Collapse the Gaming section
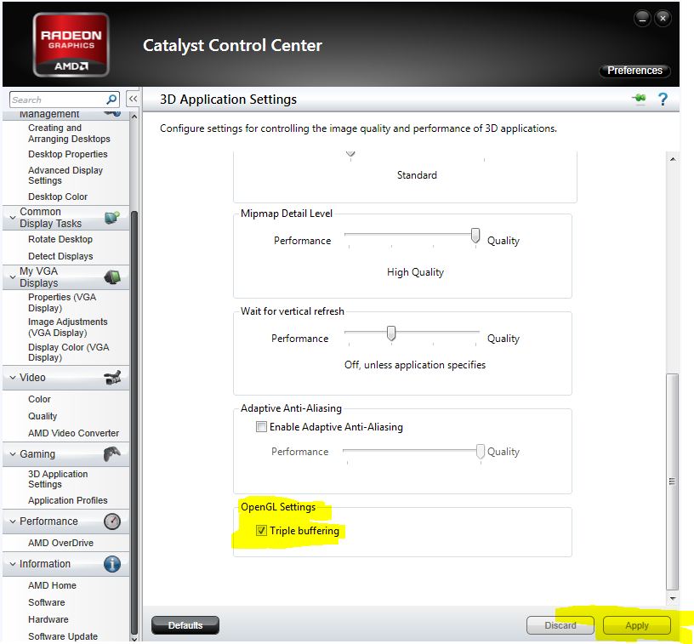The width and height of the screenshot is (694, 644). pyautogui.click(x=13, y=454)
